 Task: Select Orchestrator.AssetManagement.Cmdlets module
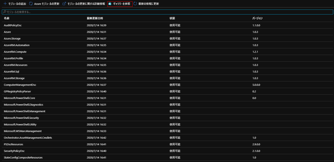click(x=28, y=138)
